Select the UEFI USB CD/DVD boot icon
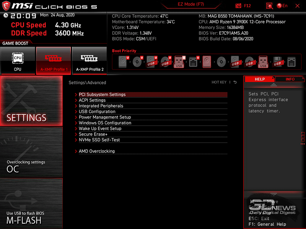This screenshot has height=229, width=306. (166, 62)
